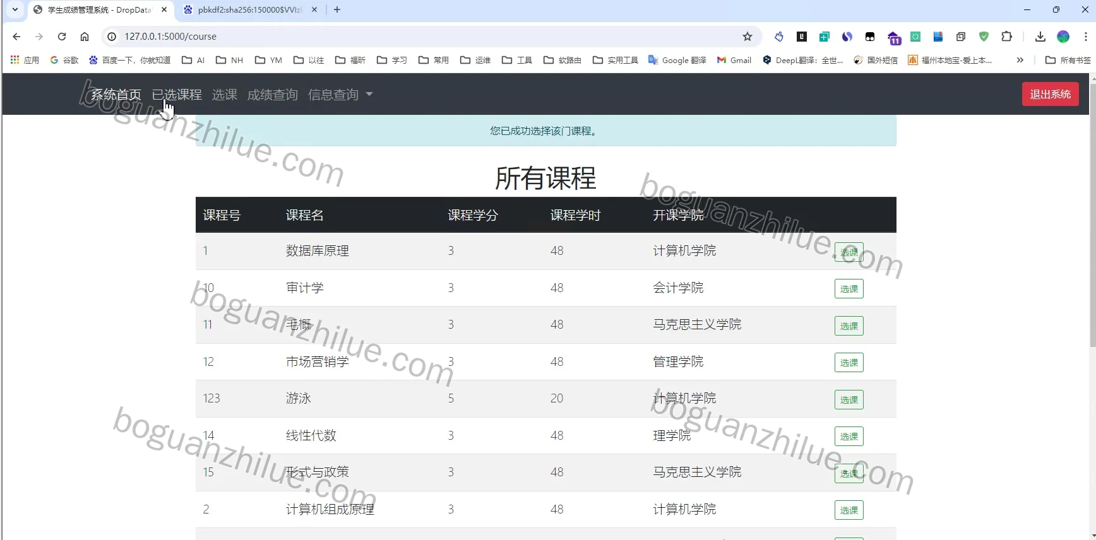
Task: Click the 开课学院 column header
Action: coord(678,215)
